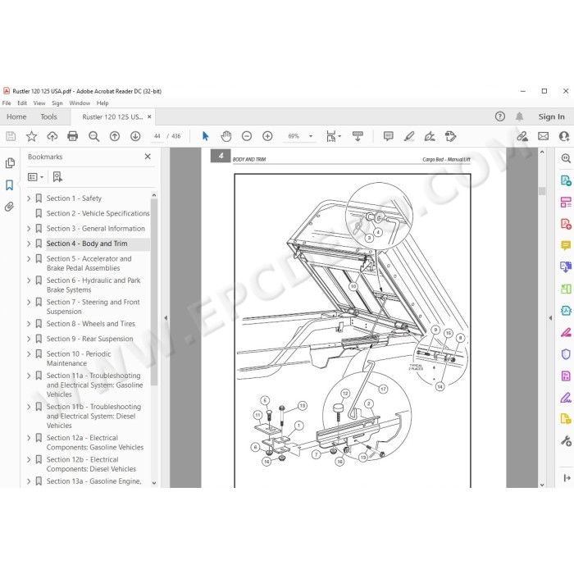Collapse left navigation pane arrow
Screen dimensions: 574x574
point(166,318)
